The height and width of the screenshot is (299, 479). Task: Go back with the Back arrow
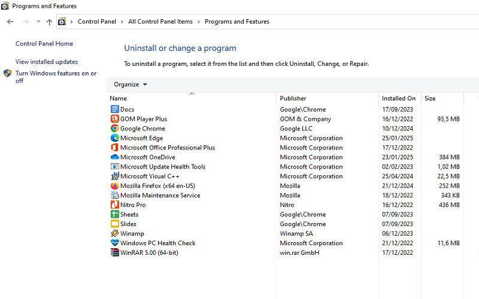(10, 22)
